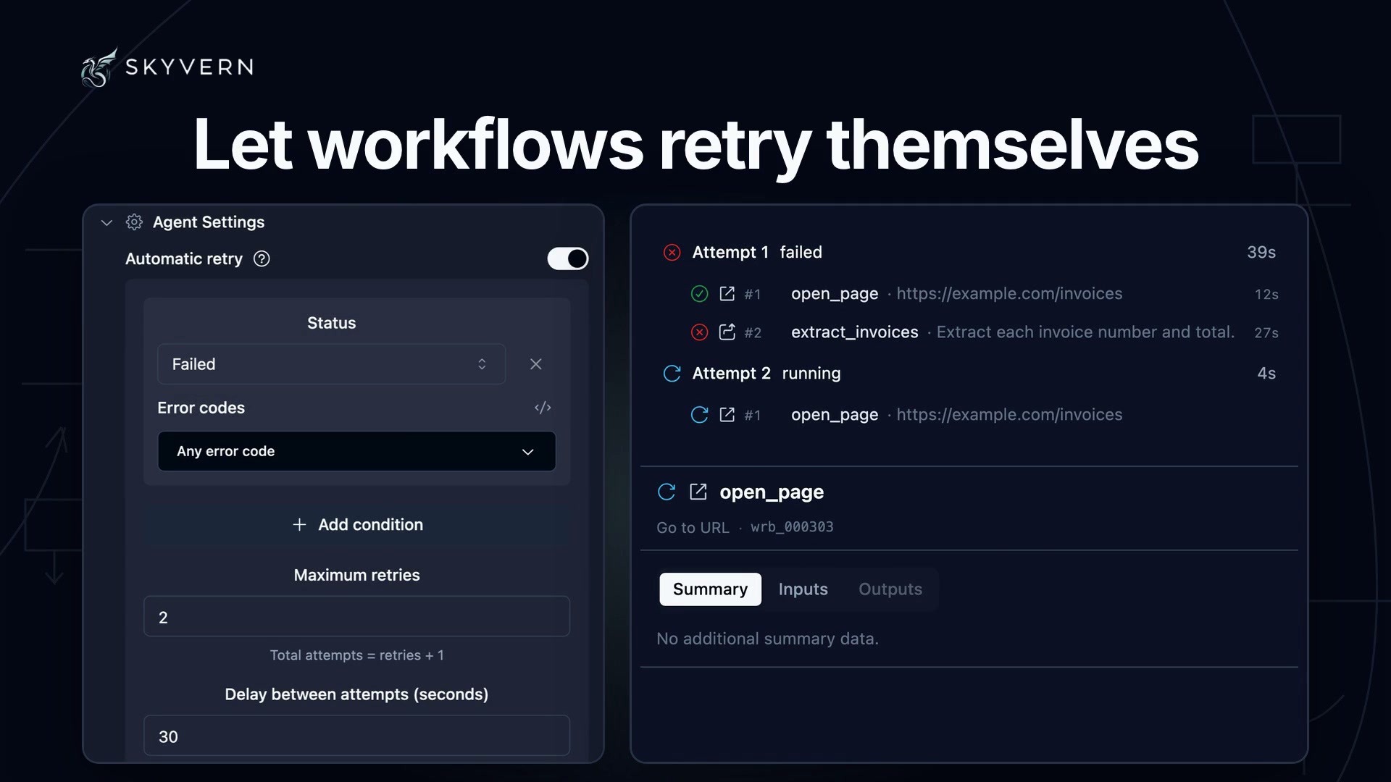Screen dimensions: 1391x782
Task: Select the Attempt 1 open_page step
Action: pyautogui.click(x=984, y=294)
